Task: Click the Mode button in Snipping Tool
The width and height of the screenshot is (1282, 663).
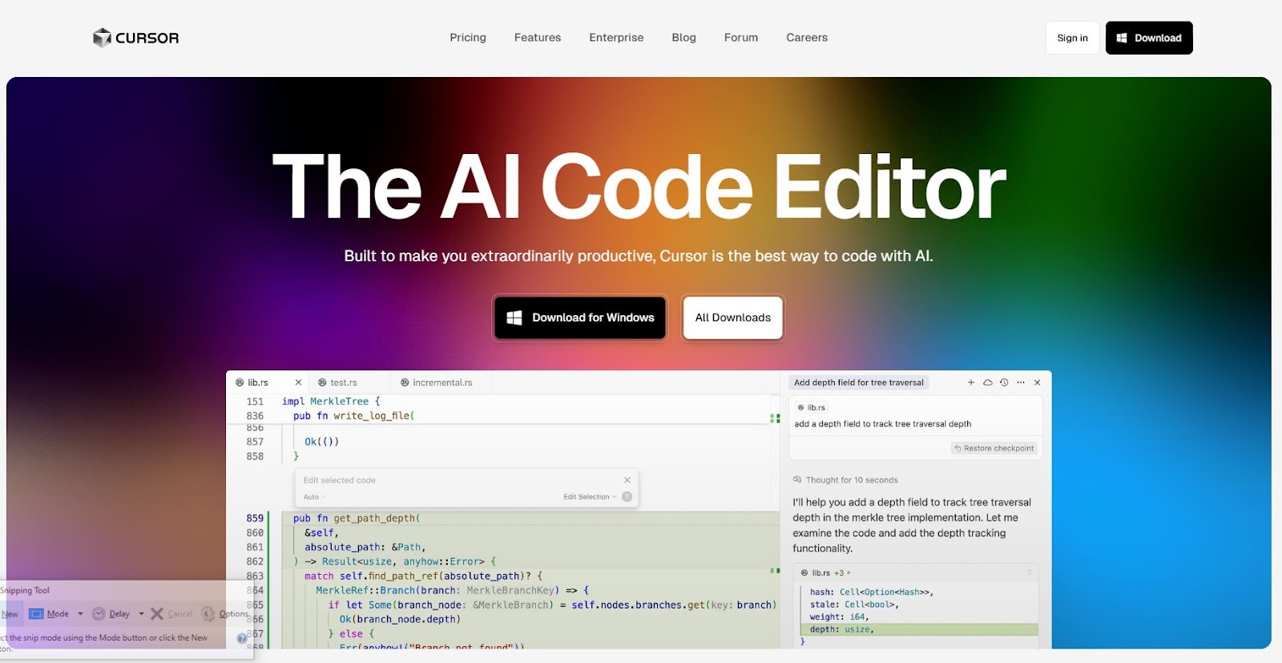Action: coord(49,614)
